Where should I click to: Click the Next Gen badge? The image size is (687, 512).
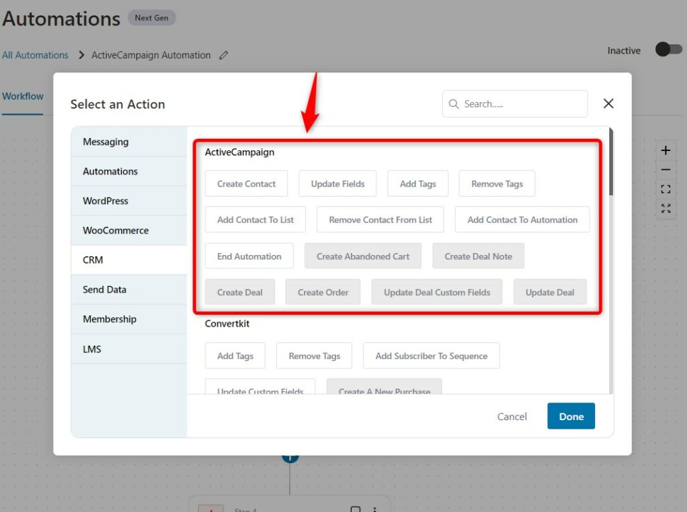(152, 18)
